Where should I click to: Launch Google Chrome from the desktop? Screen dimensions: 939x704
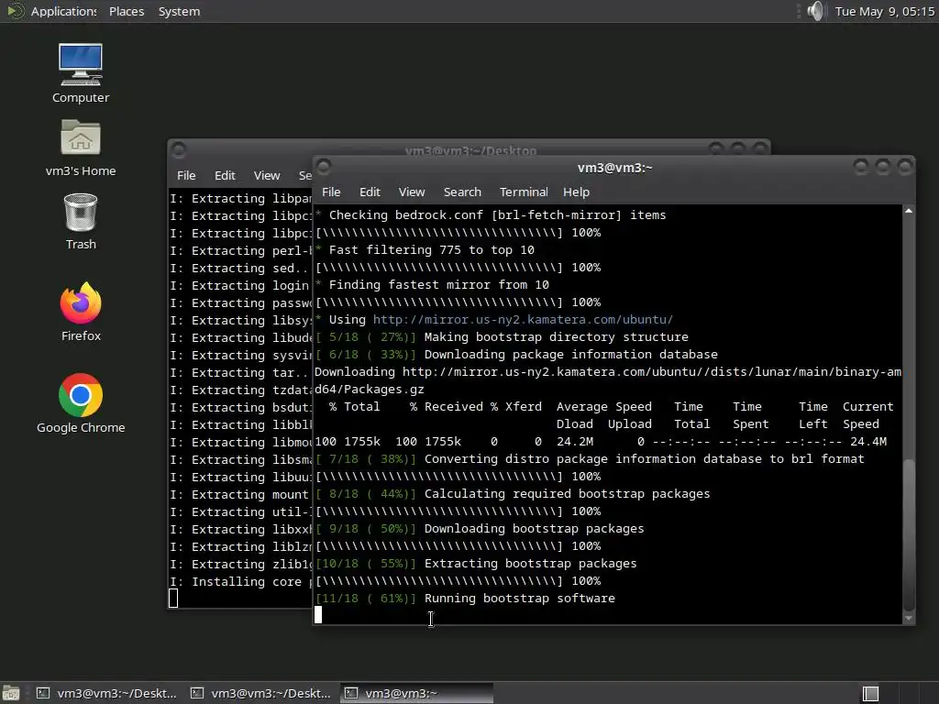(x=81, y=403)
